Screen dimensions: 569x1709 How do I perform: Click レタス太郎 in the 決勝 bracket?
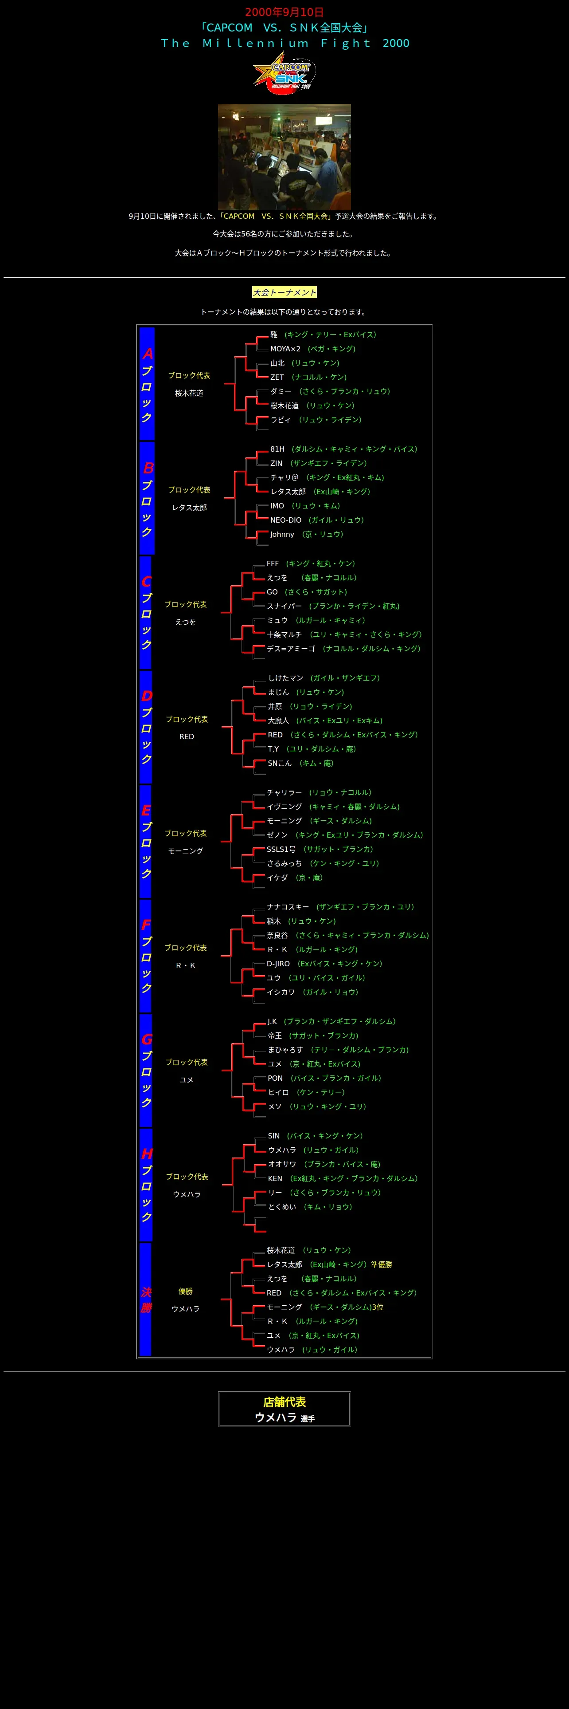tap(284, 1264)
